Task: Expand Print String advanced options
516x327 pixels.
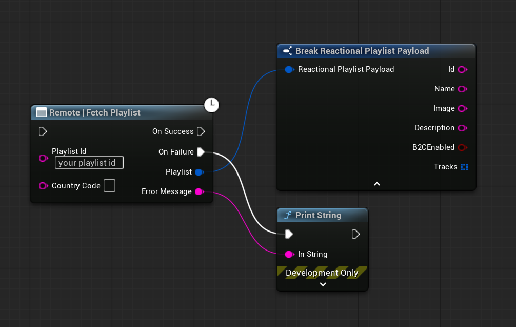Action: pos(323,284)
